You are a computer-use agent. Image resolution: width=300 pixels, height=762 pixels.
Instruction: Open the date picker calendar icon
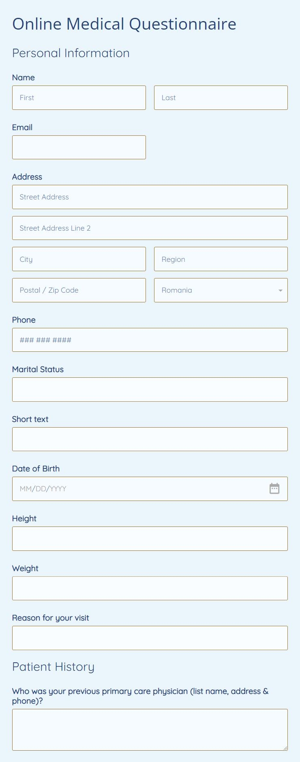click(x=274, y=488)
